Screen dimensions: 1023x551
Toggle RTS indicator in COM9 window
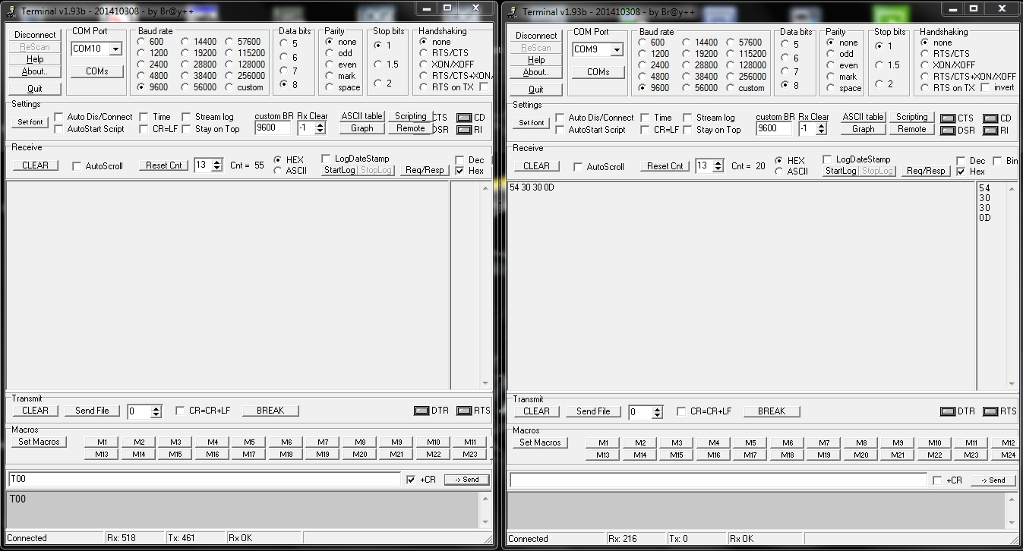click(990, 411)
